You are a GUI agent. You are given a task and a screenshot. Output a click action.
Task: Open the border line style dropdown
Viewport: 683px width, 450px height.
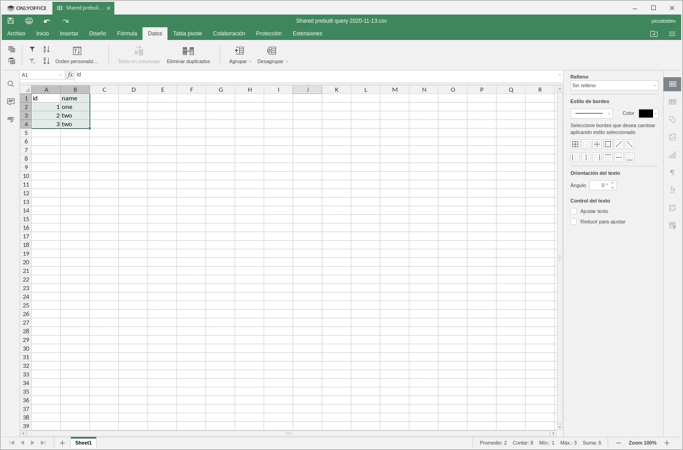pos(591,114)
